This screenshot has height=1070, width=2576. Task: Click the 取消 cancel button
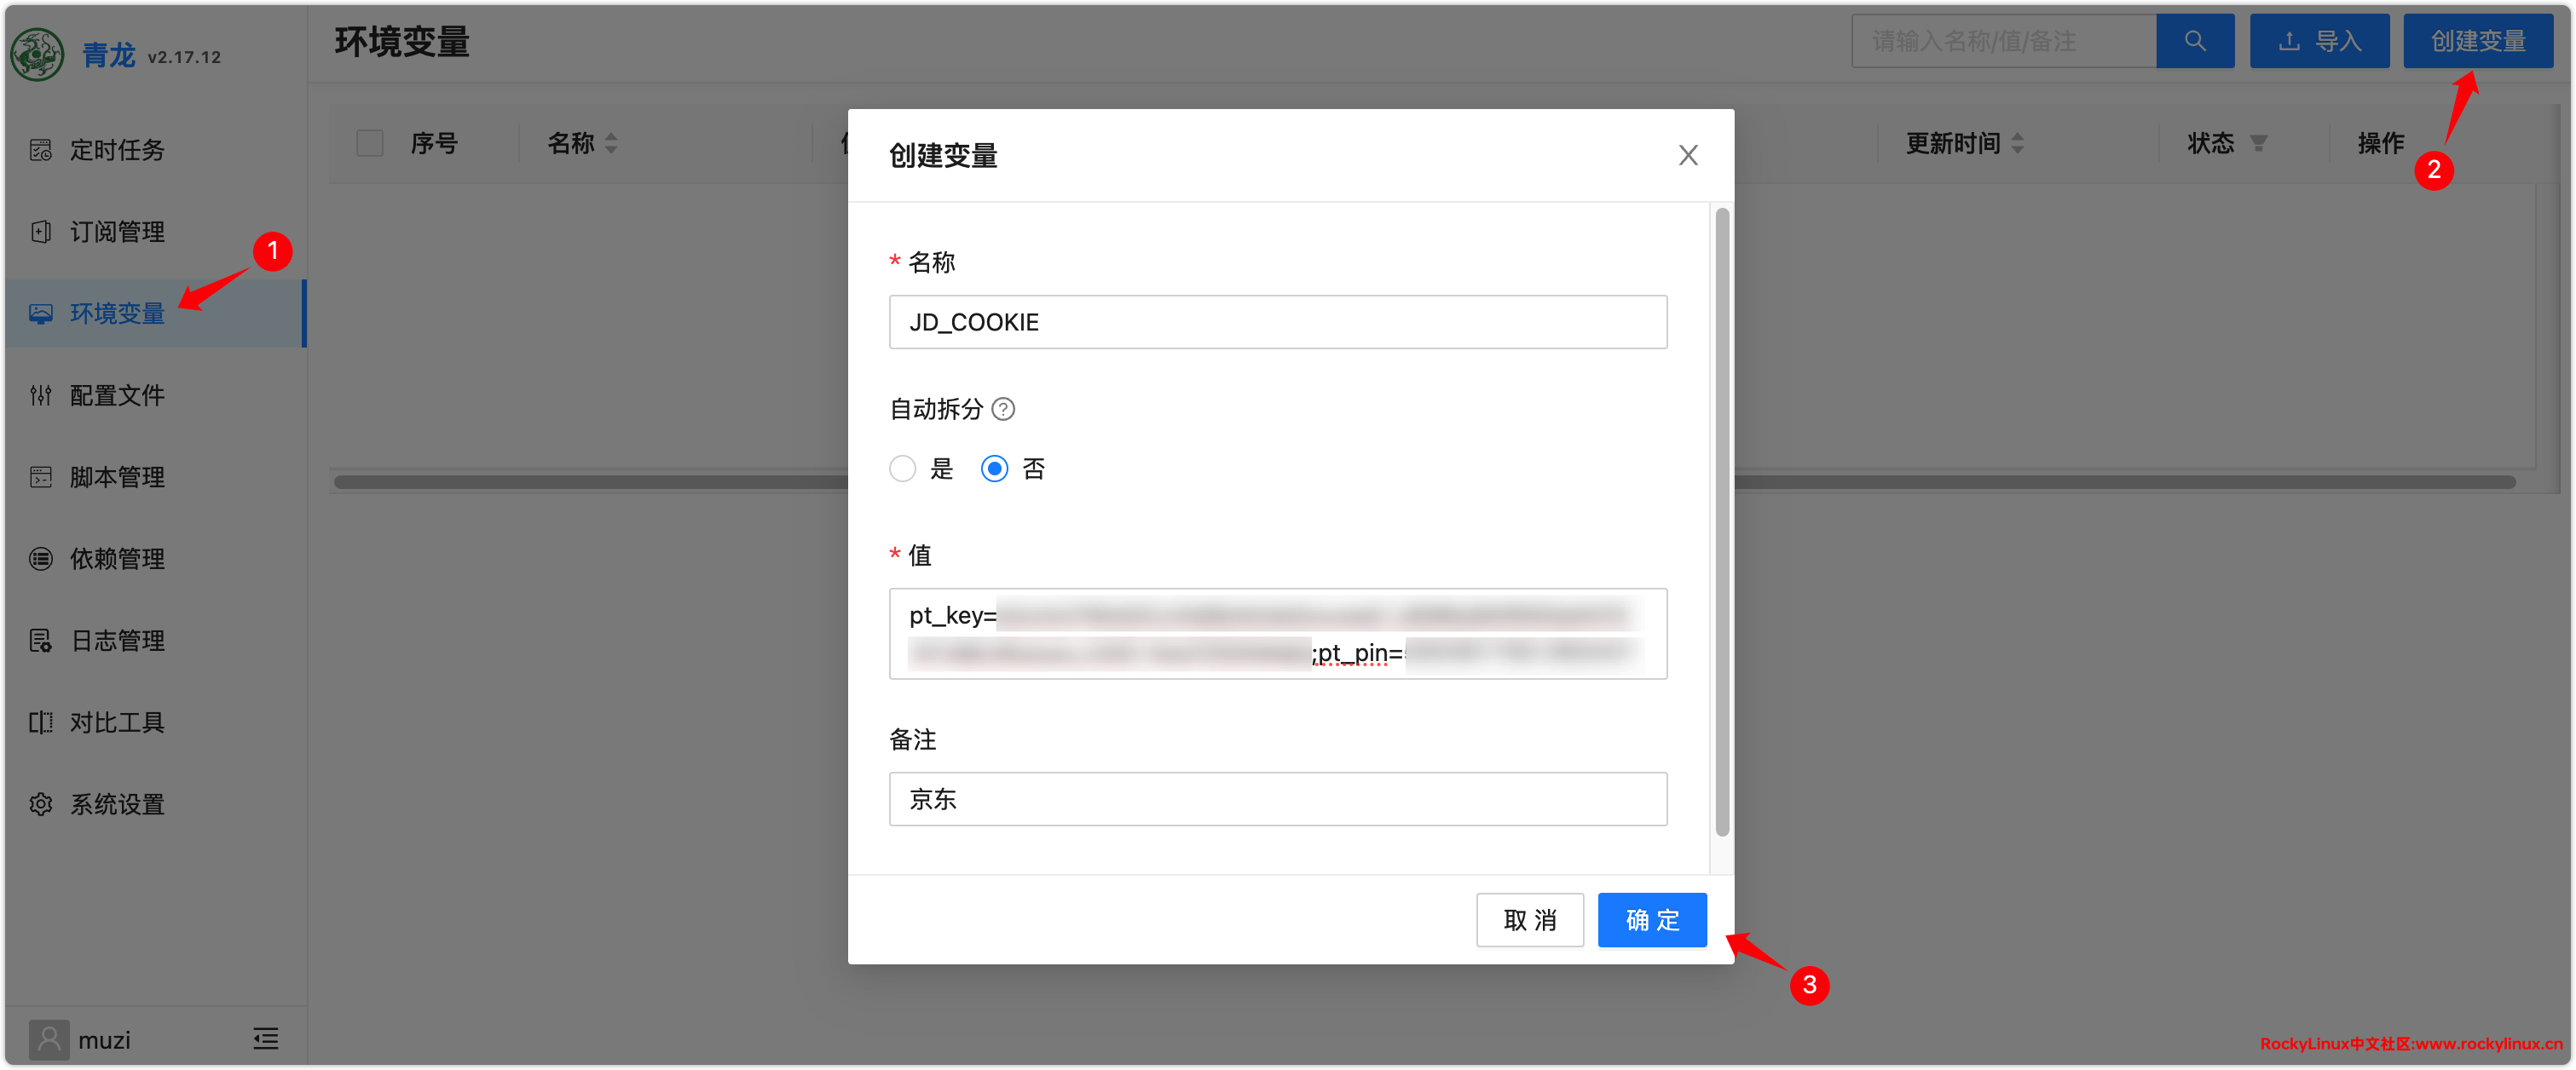coord(1529,919)
